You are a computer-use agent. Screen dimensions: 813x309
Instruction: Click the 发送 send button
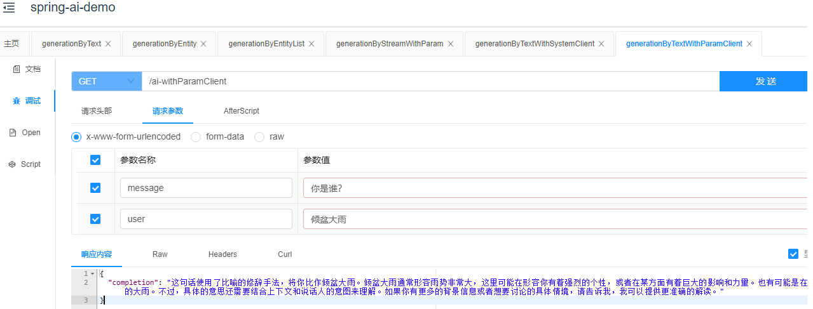766,81
